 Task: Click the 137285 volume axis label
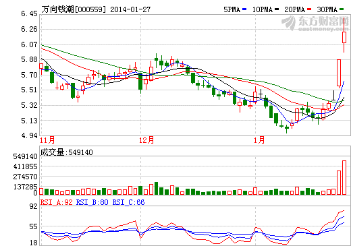25,187
